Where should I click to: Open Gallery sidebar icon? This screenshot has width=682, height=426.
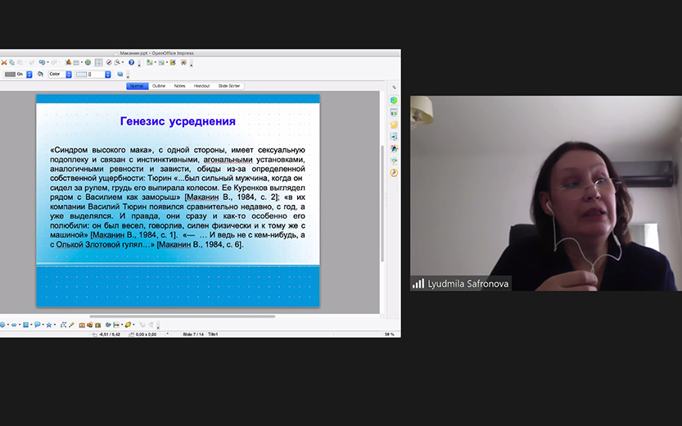(394, 161)
